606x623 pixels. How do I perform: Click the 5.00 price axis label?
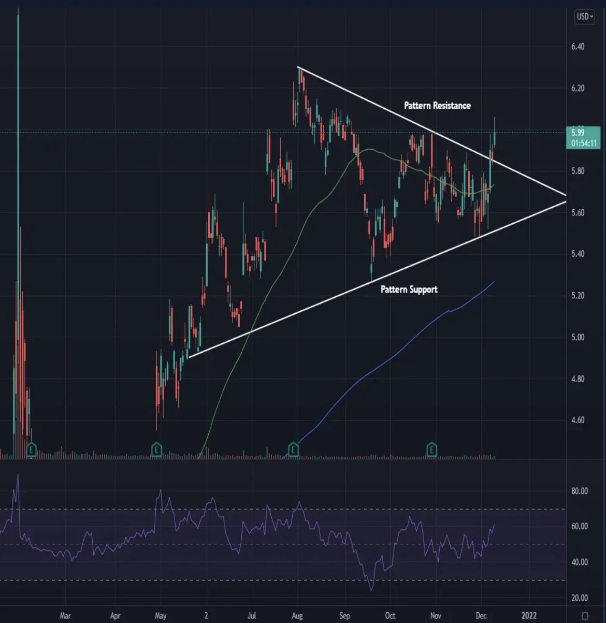pos(578,337)
